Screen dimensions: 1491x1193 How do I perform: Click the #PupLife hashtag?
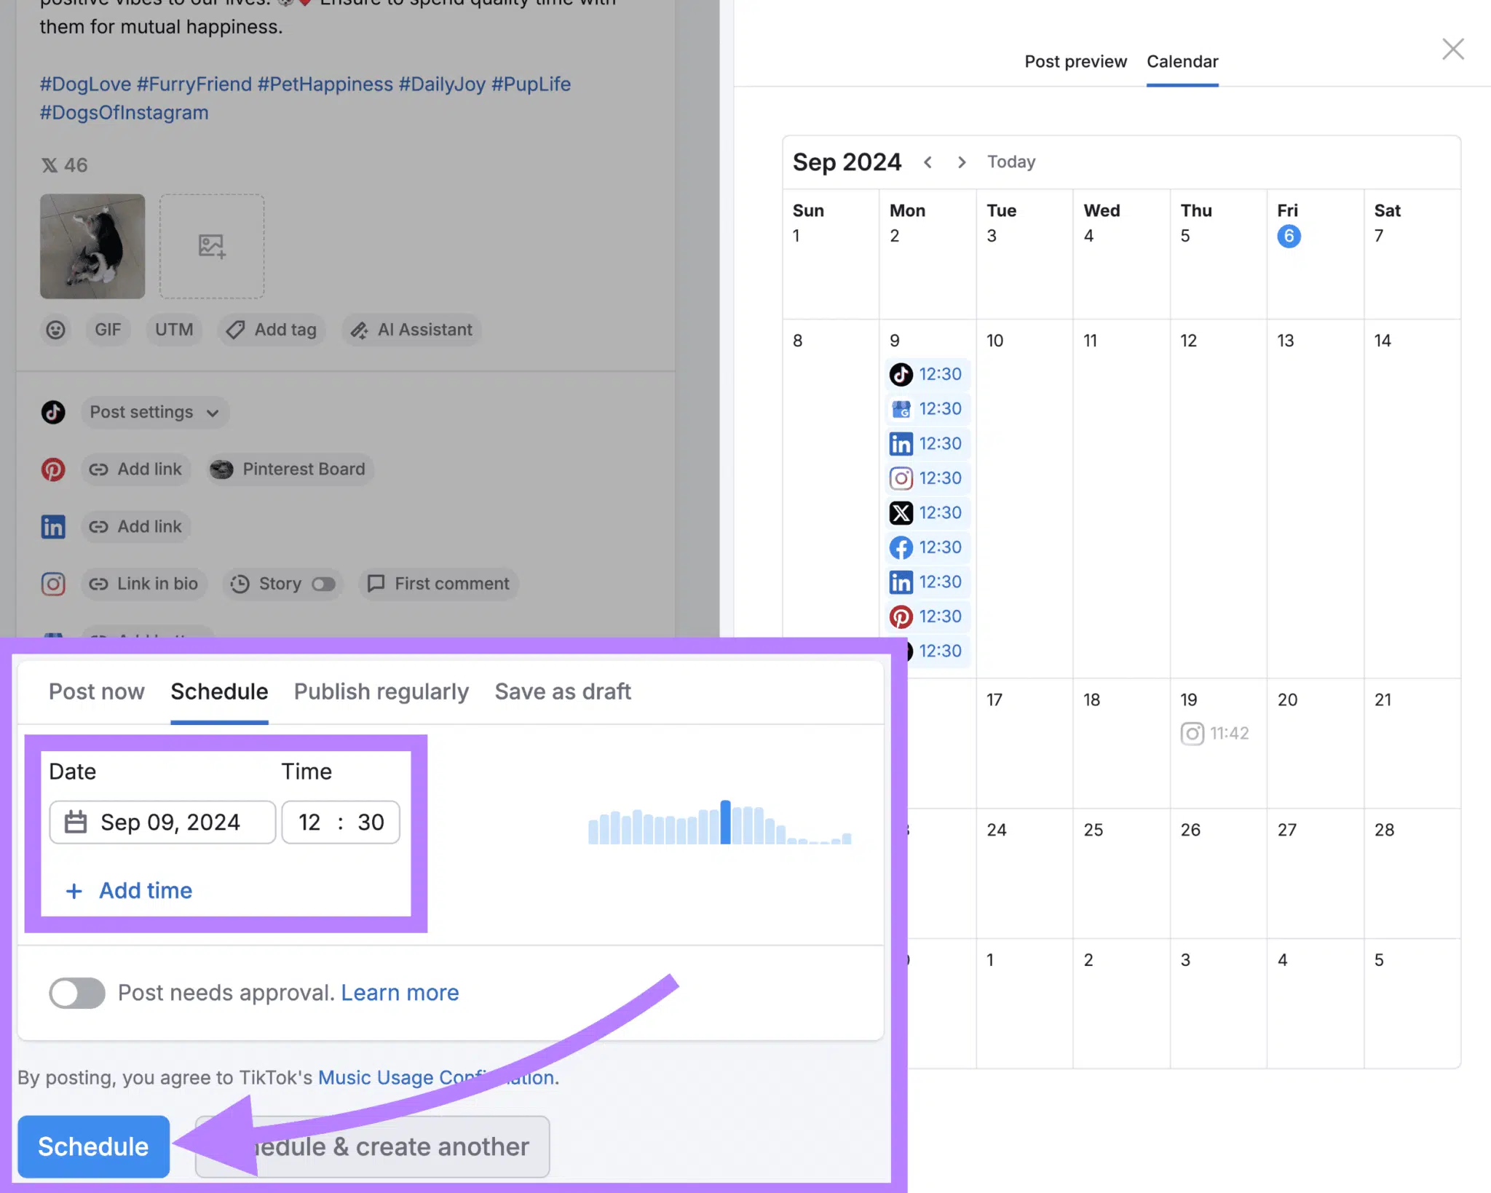point(531,84)
